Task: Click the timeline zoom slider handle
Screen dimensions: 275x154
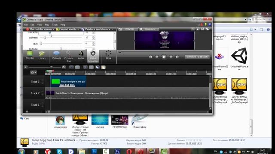Action: [x=51, y=67]
